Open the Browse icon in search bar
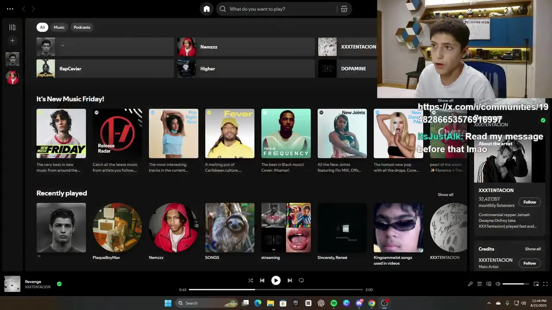Viewport: 552px width, 310px height. point(344,9)
